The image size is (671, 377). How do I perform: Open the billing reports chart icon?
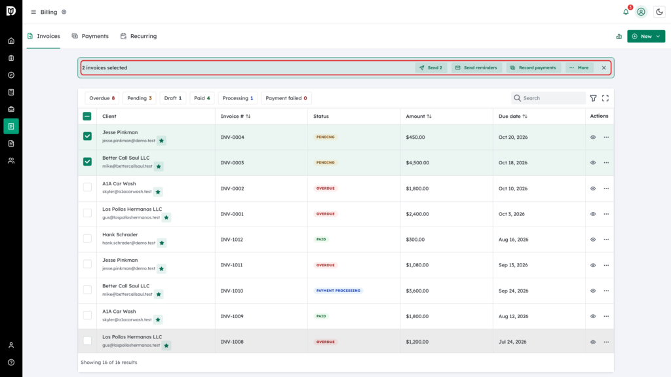[619, 37]
